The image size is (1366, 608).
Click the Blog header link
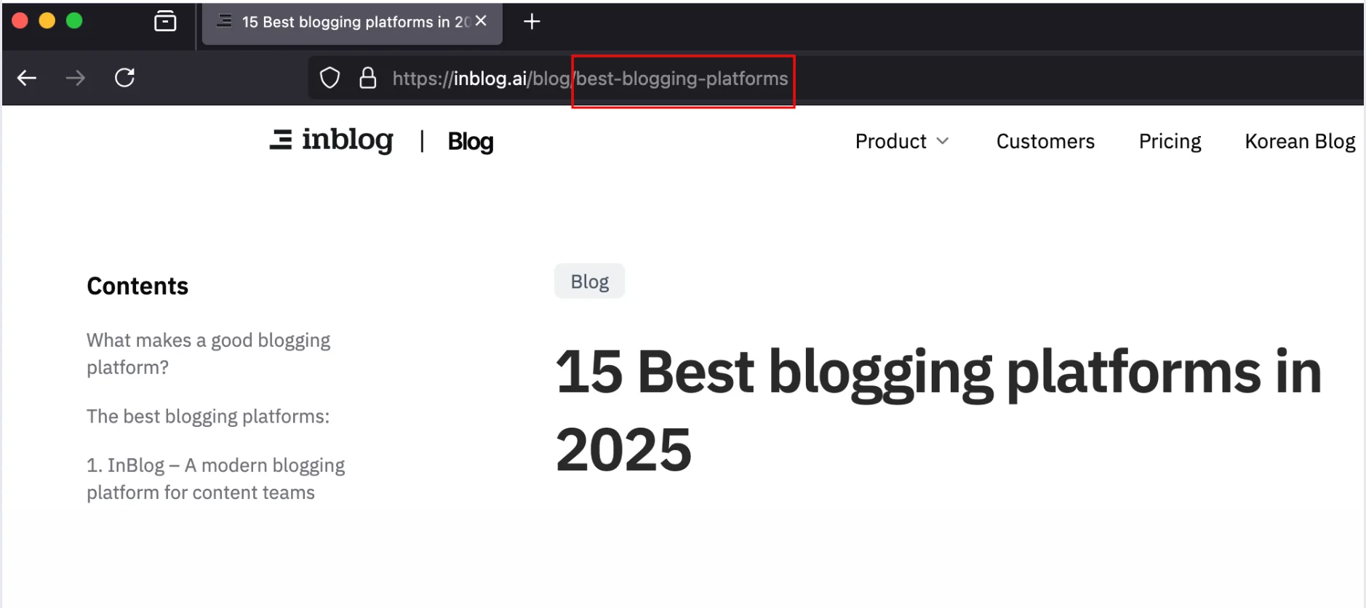471,141
